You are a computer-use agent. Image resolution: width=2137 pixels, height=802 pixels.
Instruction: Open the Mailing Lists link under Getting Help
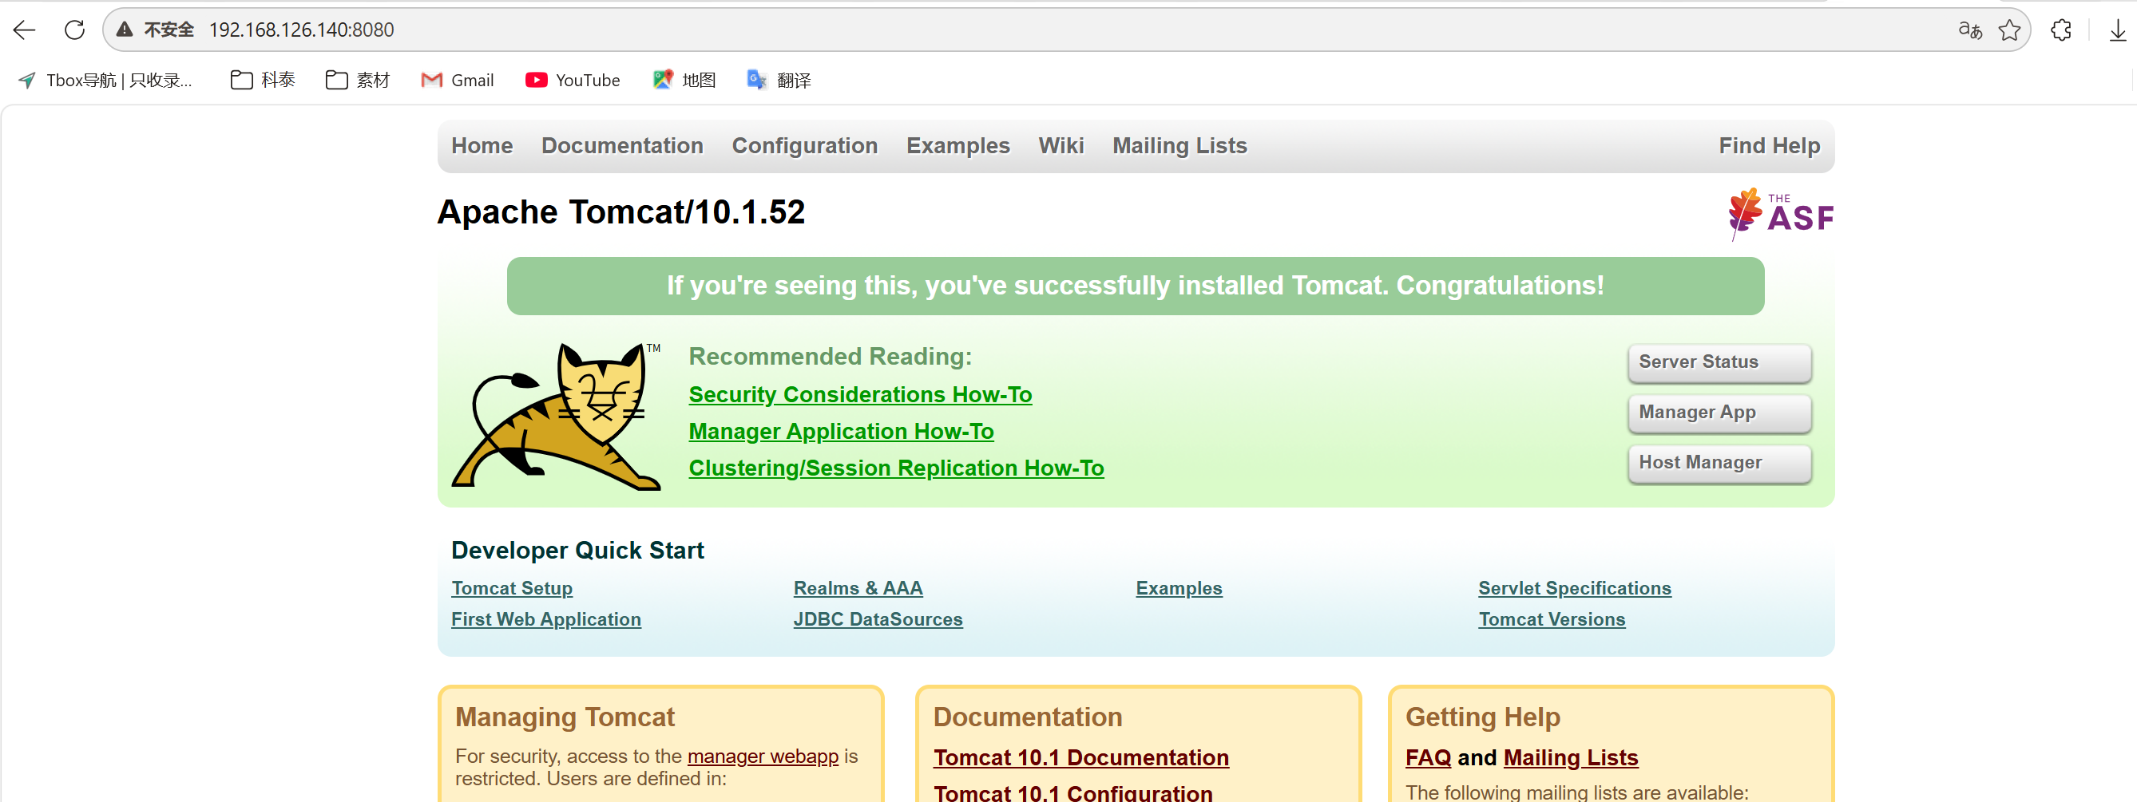(1570, 757)
